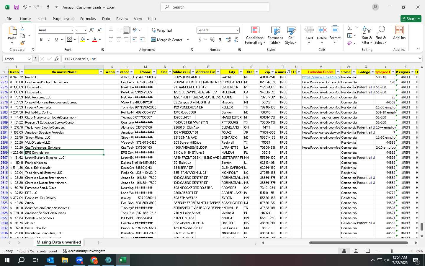Open Format as Table gallery

pos(275,35)
